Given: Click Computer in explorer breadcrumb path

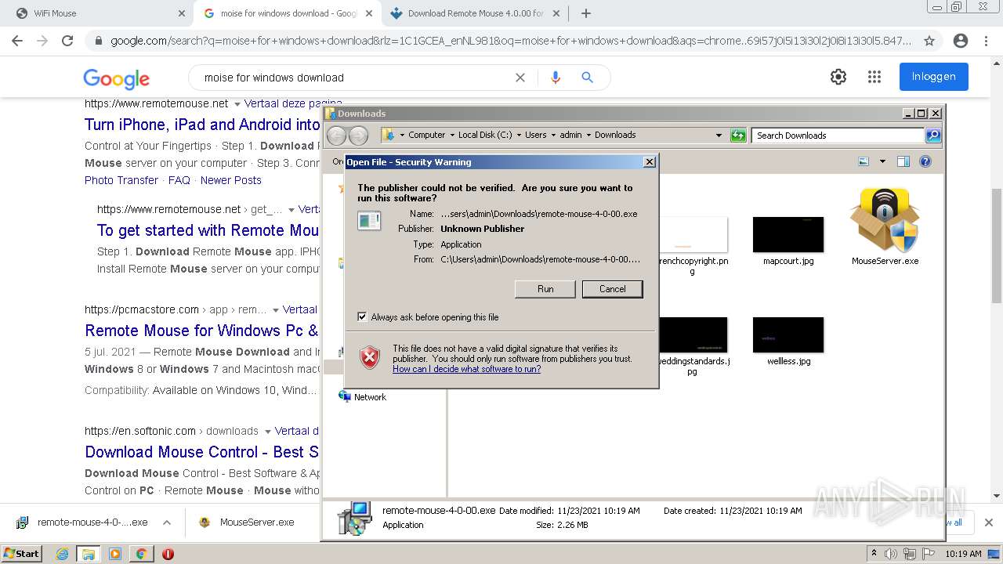Looking at the screenshot, I should (x=426, y=135).
